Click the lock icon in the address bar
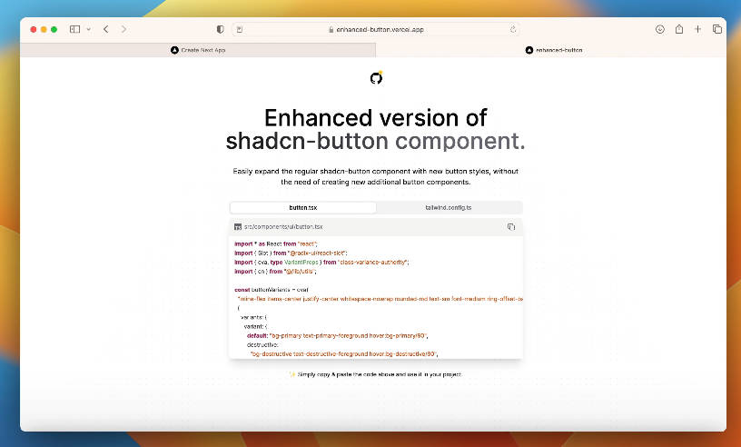 point(331,29)
